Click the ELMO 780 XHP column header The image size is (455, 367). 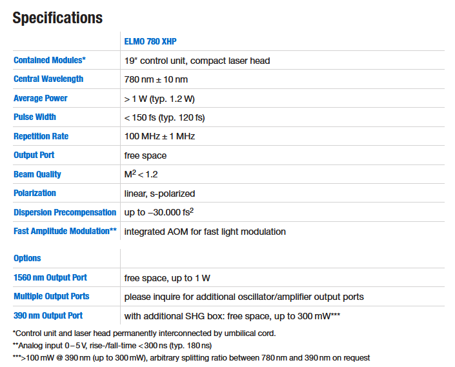click(x=150, y=41)
